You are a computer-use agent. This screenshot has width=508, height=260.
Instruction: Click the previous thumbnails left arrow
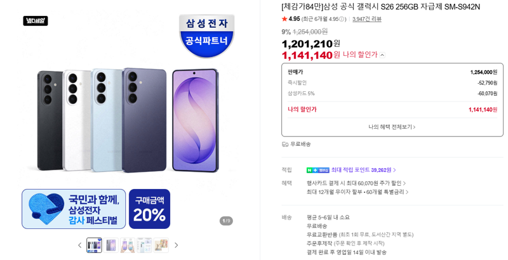point(80,245)
